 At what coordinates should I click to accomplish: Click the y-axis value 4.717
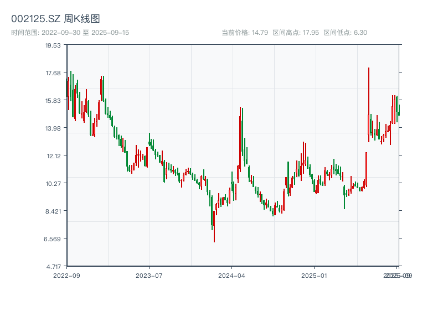point(54,267)
